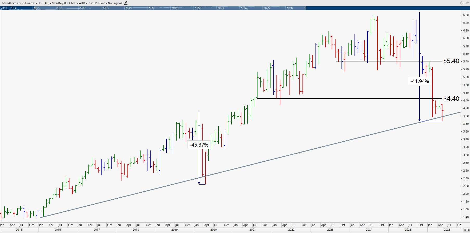Click the 2020 year label on bottom date axis

[214, 230]
